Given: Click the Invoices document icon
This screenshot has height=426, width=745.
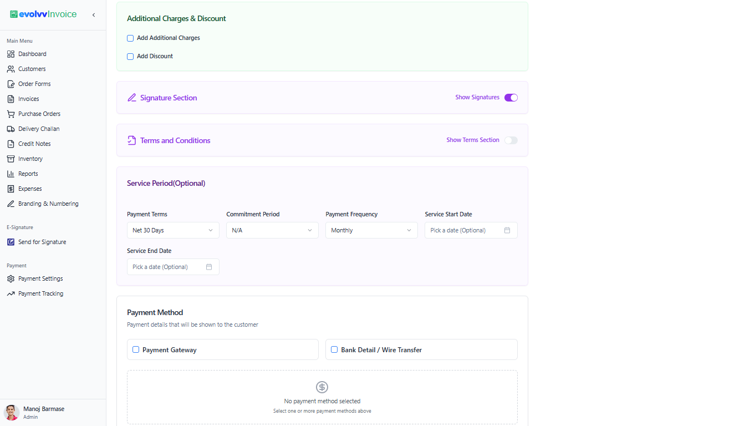Looking at the screenshot, I should point(11,99).
